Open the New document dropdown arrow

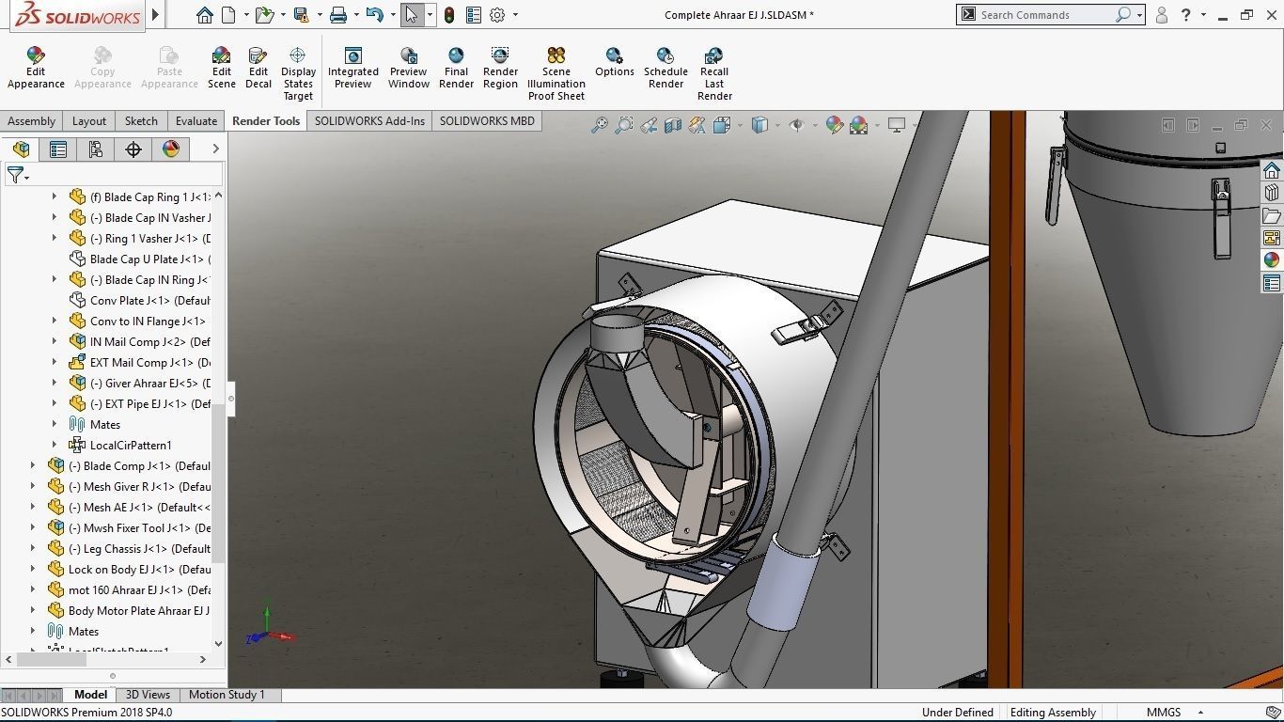click(x=246, y=15)
